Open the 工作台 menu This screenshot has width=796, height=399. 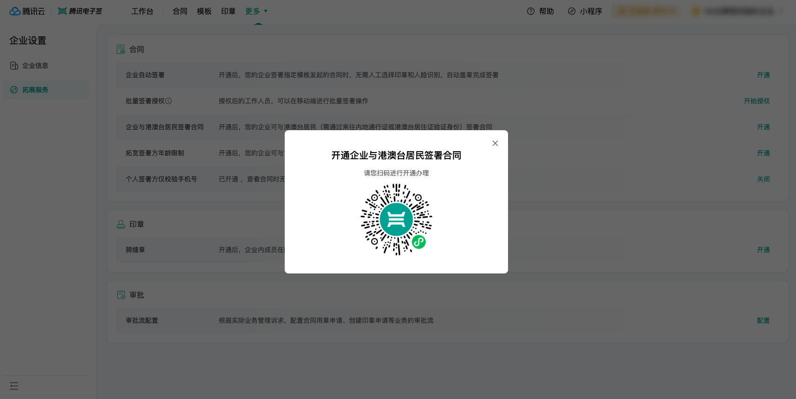pyautogui.click(x=142, y=11)
